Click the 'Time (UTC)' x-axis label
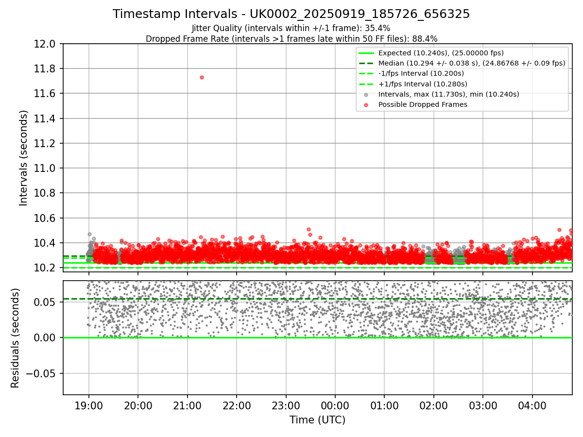The width and height of the screenshot is (583, 437). pos(318,420)
